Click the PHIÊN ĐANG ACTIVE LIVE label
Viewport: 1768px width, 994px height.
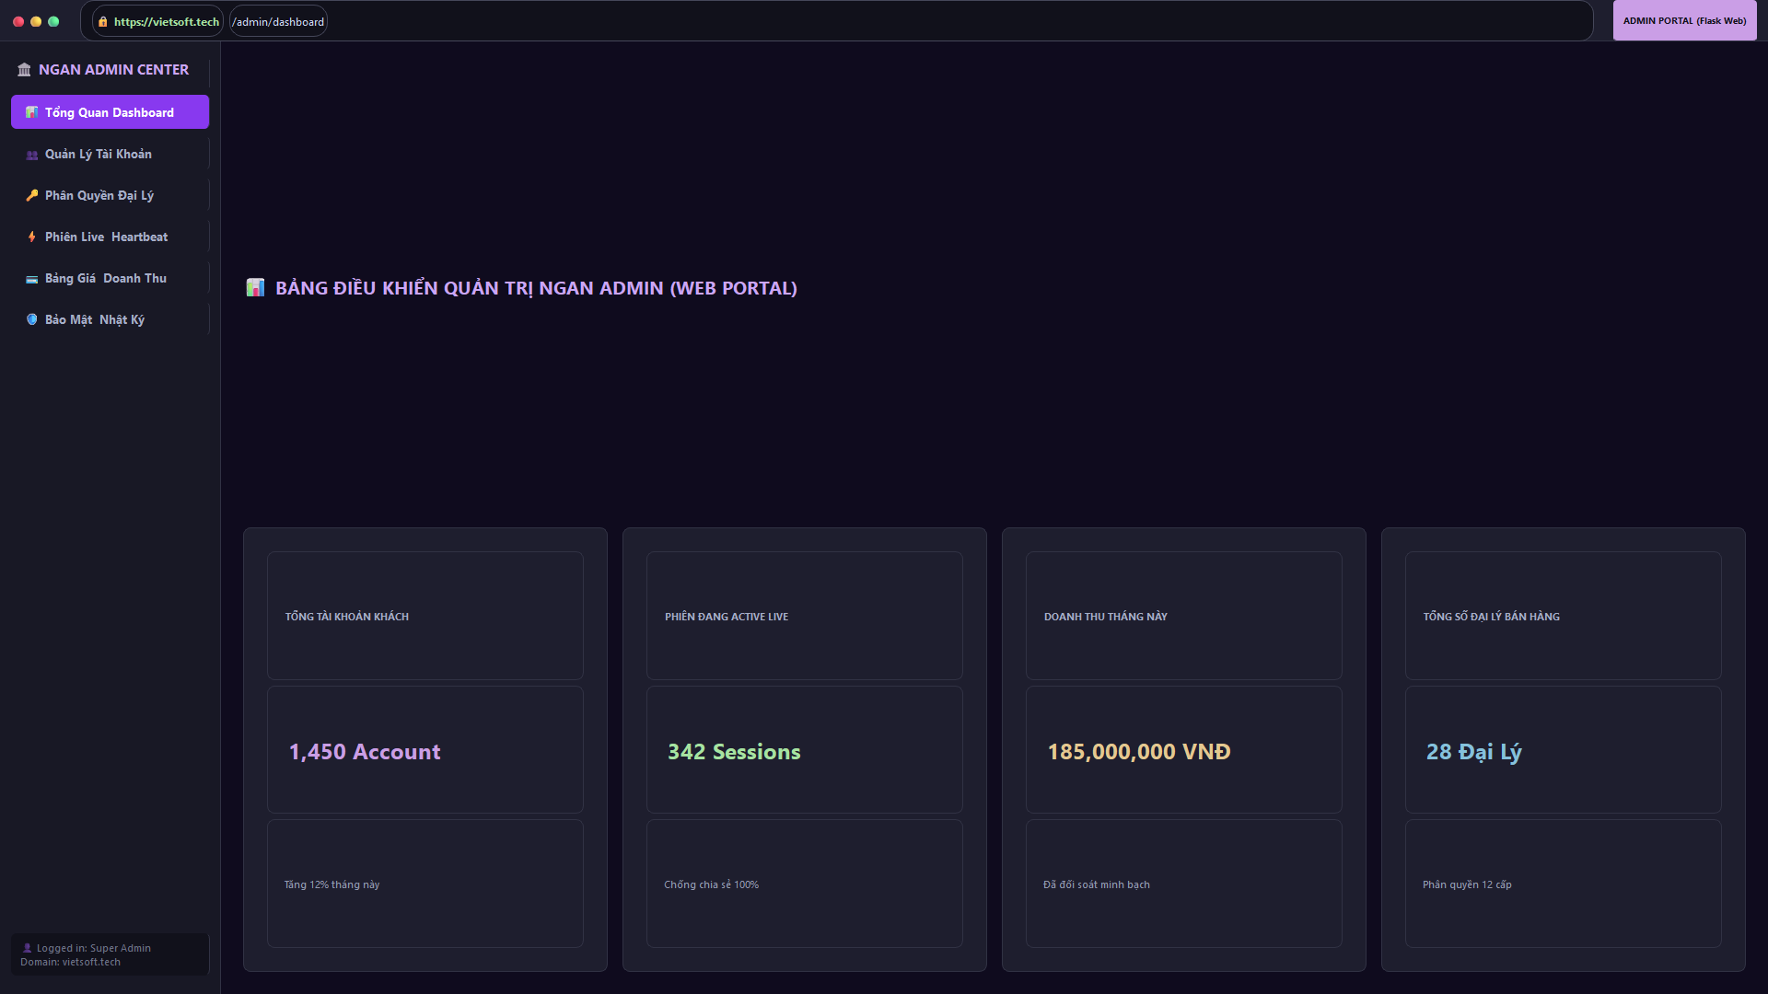pos(727,617)
